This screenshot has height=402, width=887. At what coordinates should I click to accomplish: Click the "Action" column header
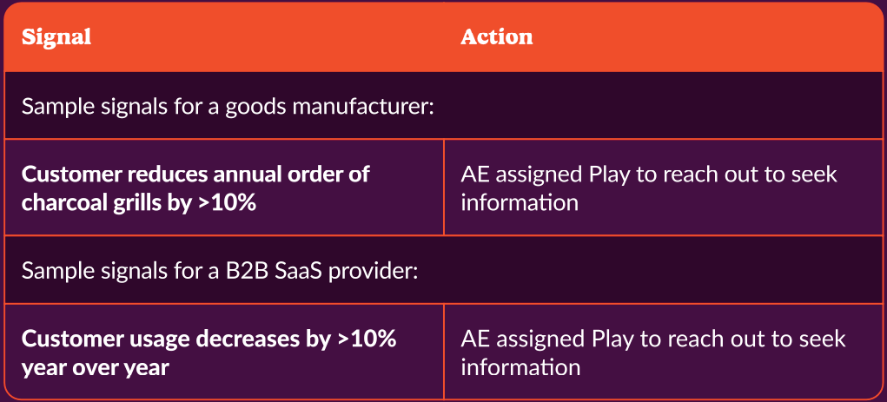(x=496, y=37)
